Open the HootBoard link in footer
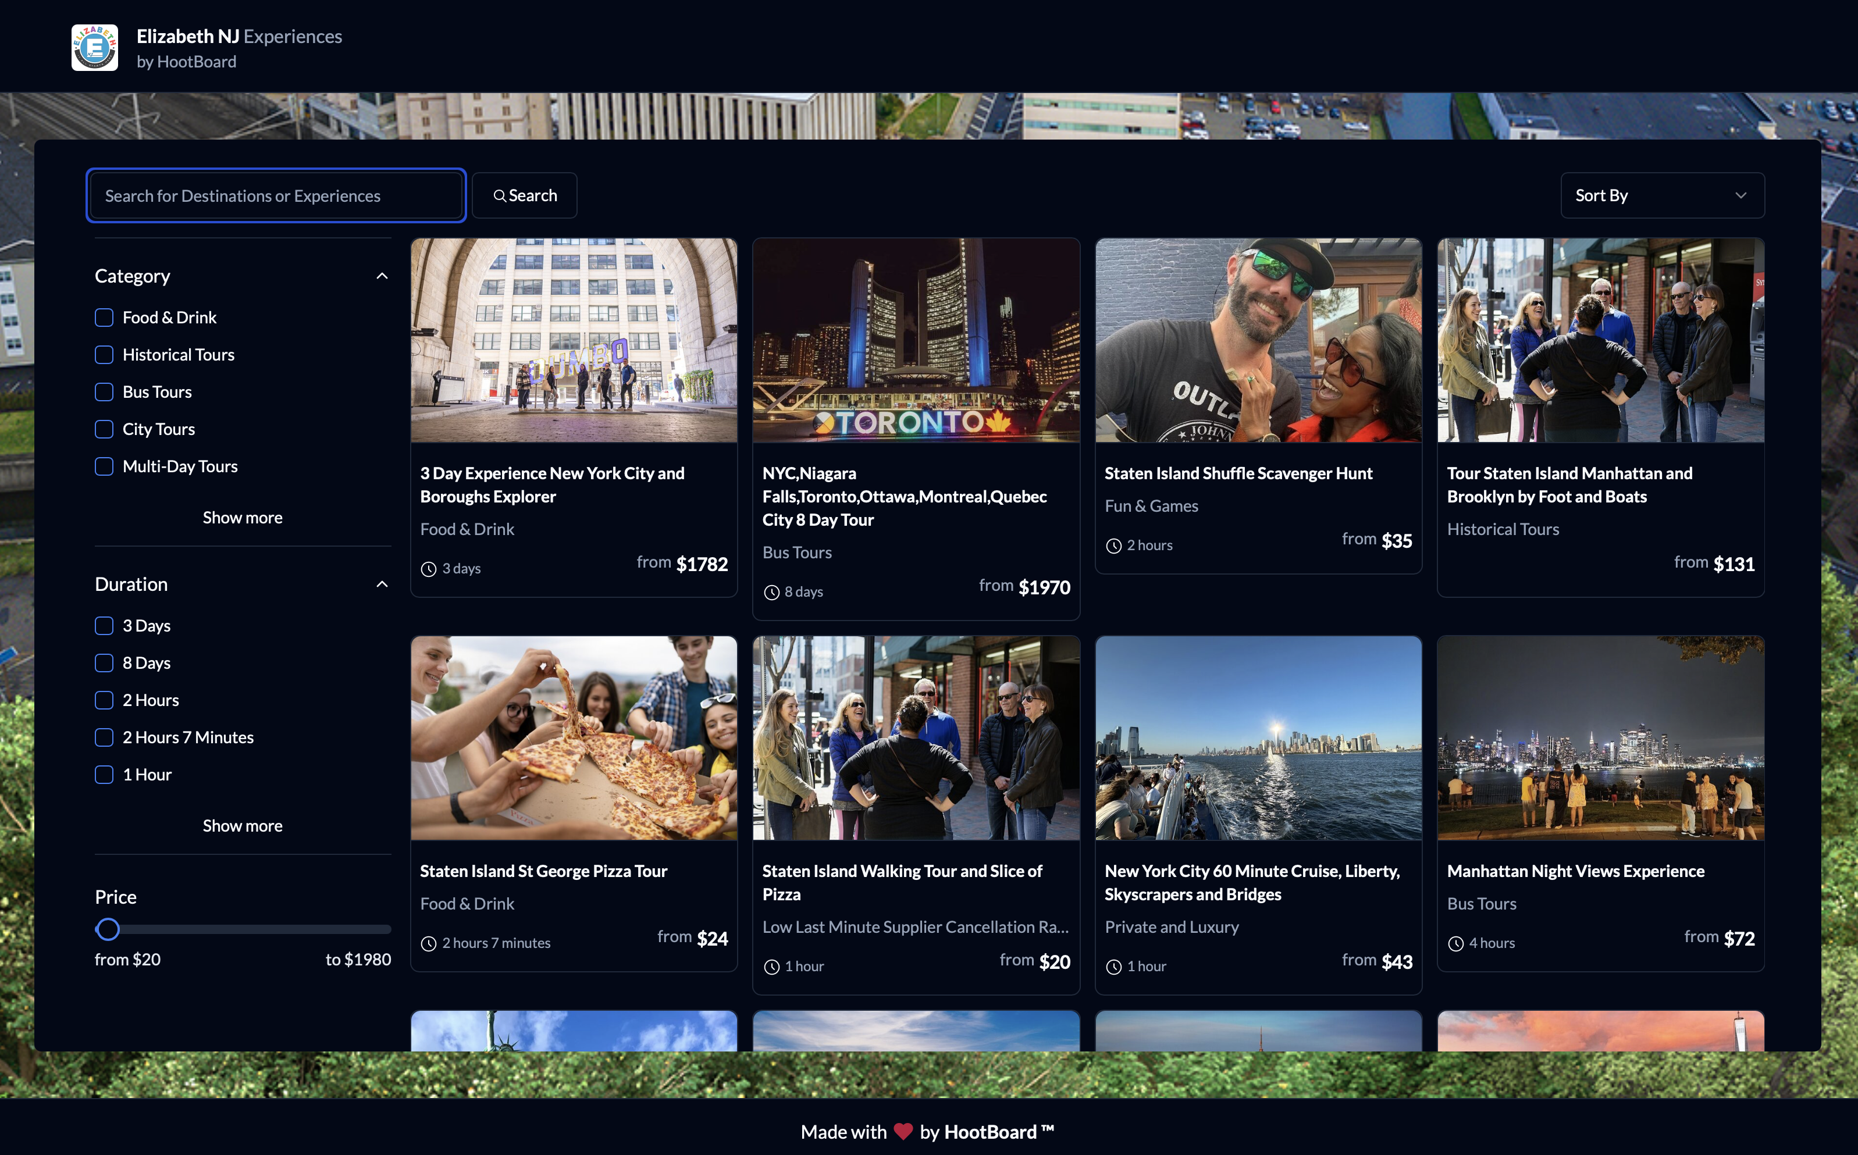1858x1155 pixels. 990,1132
